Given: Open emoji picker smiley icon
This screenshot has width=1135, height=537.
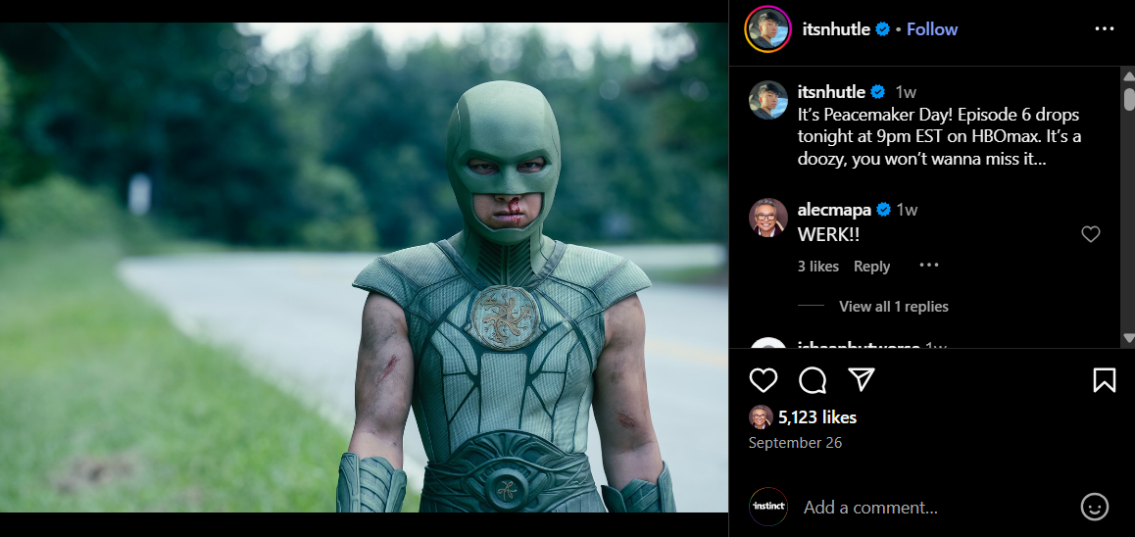Looking at the screenshot, I should point(1094,507).
